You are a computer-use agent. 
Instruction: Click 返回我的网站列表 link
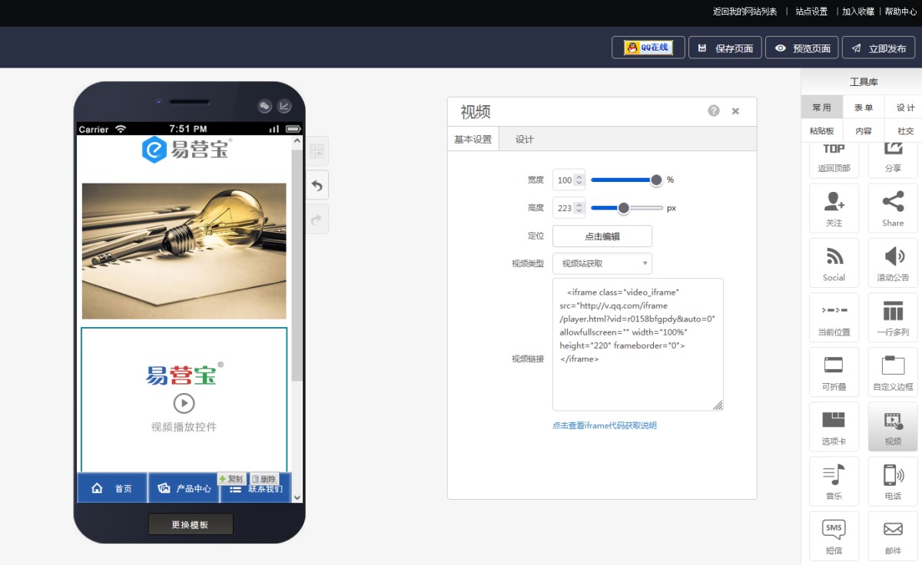[x=745, y=12]
